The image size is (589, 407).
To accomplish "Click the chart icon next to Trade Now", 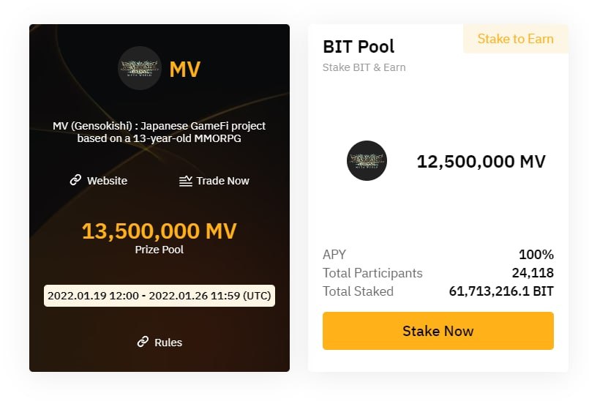I will [186, 181].
